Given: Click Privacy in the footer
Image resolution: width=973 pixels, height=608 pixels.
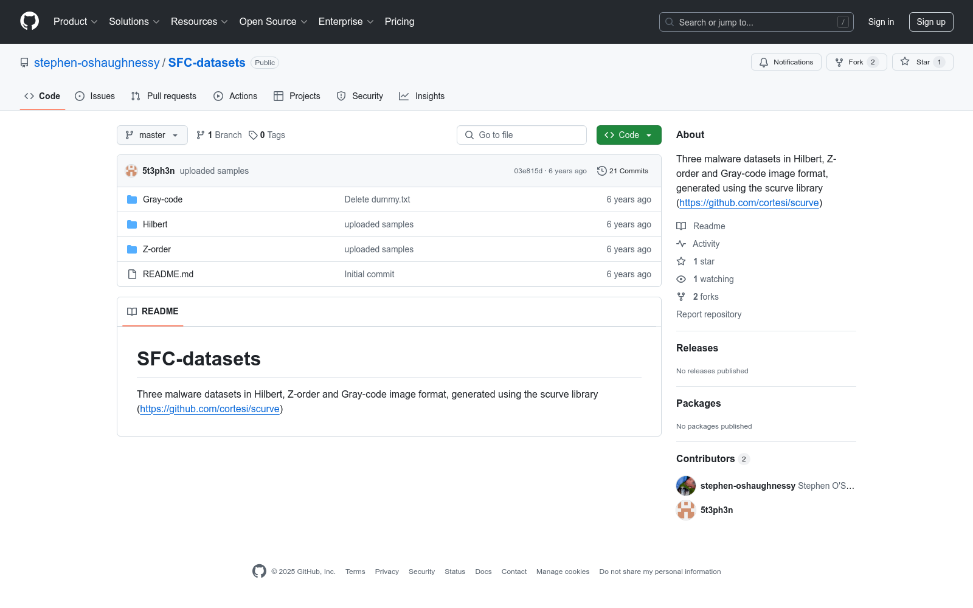Looking at the screenshot, I should coord(387,572).
